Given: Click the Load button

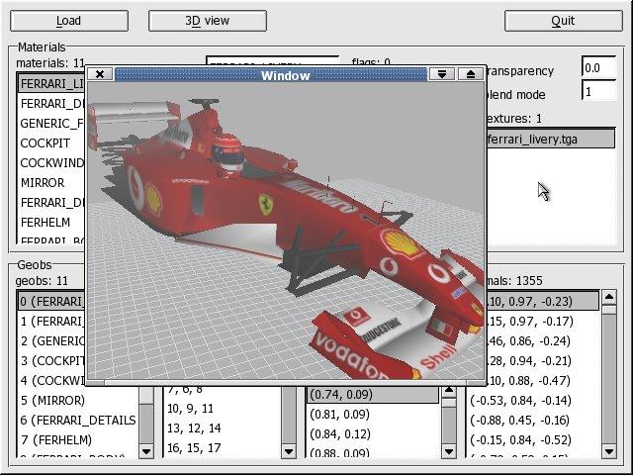Looking at the screenshot, I should tap(69, 21).
